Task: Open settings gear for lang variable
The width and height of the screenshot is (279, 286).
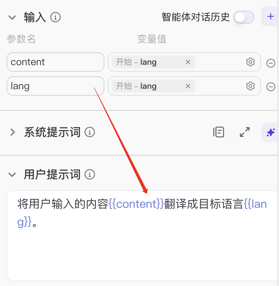Action: pos(250,86)
